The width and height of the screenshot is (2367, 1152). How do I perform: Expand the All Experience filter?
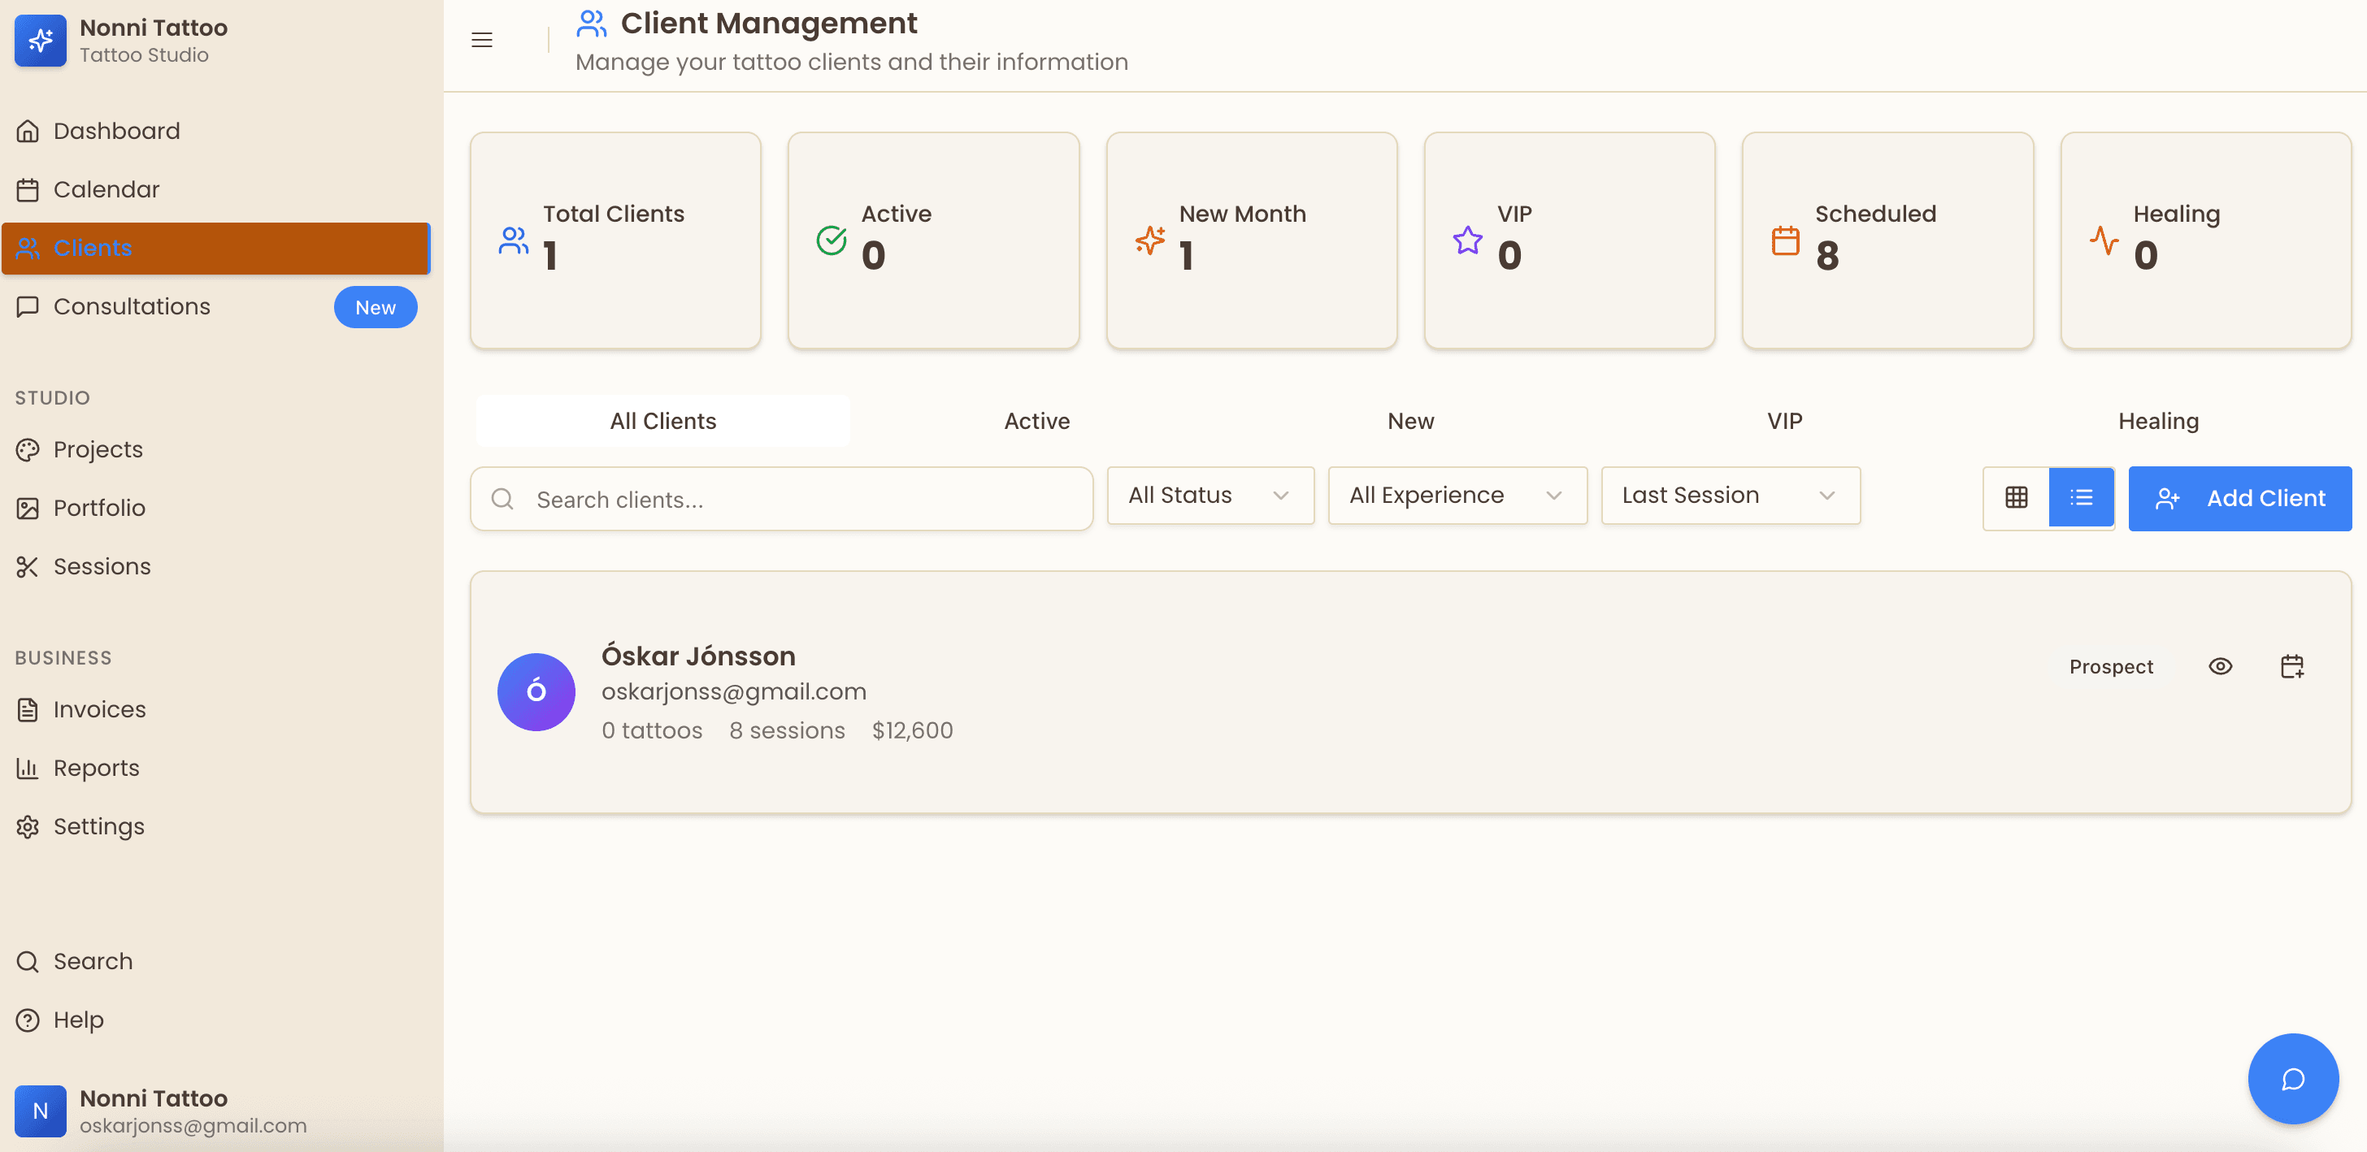tap(1456, 495)
